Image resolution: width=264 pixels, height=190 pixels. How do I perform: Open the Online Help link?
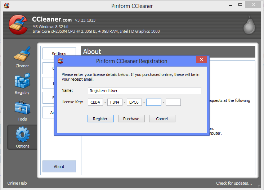[x=17, y=183]
